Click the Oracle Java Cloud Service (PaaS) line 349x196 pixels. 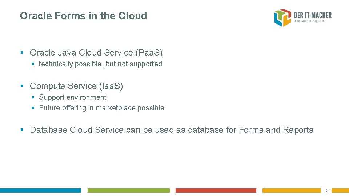click(96, 53)
